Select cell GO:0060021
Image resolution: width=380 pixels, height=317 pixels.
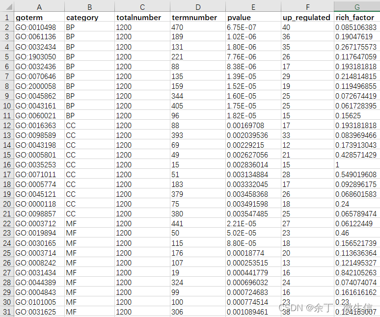point(39,115)
